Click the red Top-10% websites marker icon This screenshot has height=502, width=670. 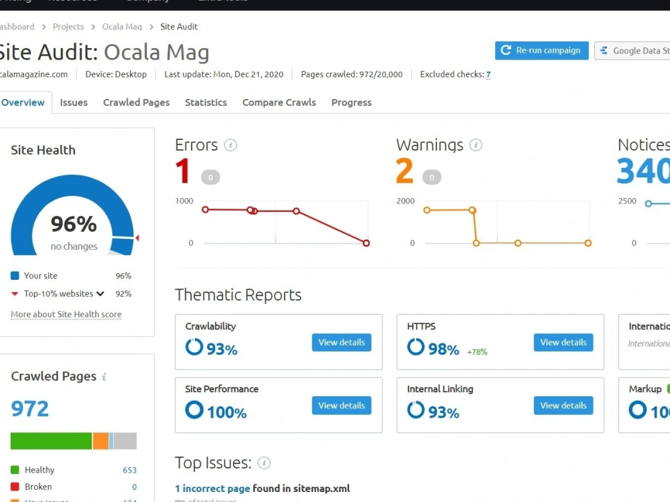[x=15, y=294]
